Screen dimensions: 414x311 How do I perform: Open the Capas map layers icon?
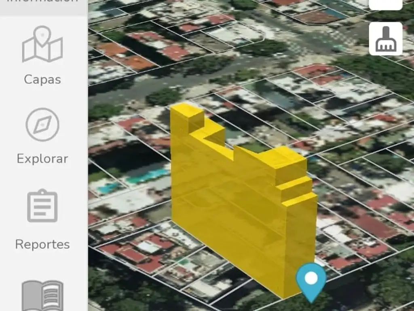pyautogui.click(x=42, y=45)
